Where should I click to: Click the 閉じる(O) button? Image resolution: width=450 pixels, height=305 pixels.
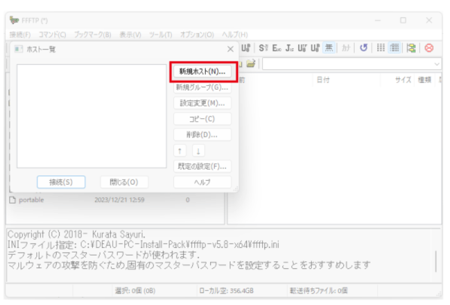coord(123,182)
